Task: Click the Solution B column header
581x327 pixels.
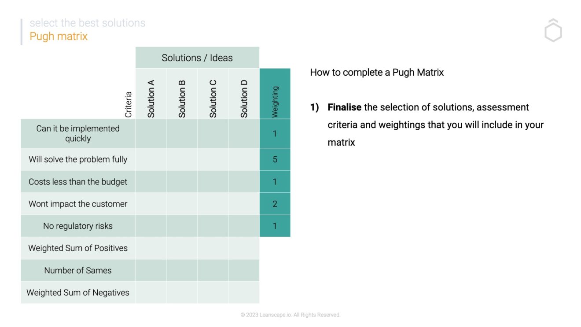Action: click(x=182, y=94)
